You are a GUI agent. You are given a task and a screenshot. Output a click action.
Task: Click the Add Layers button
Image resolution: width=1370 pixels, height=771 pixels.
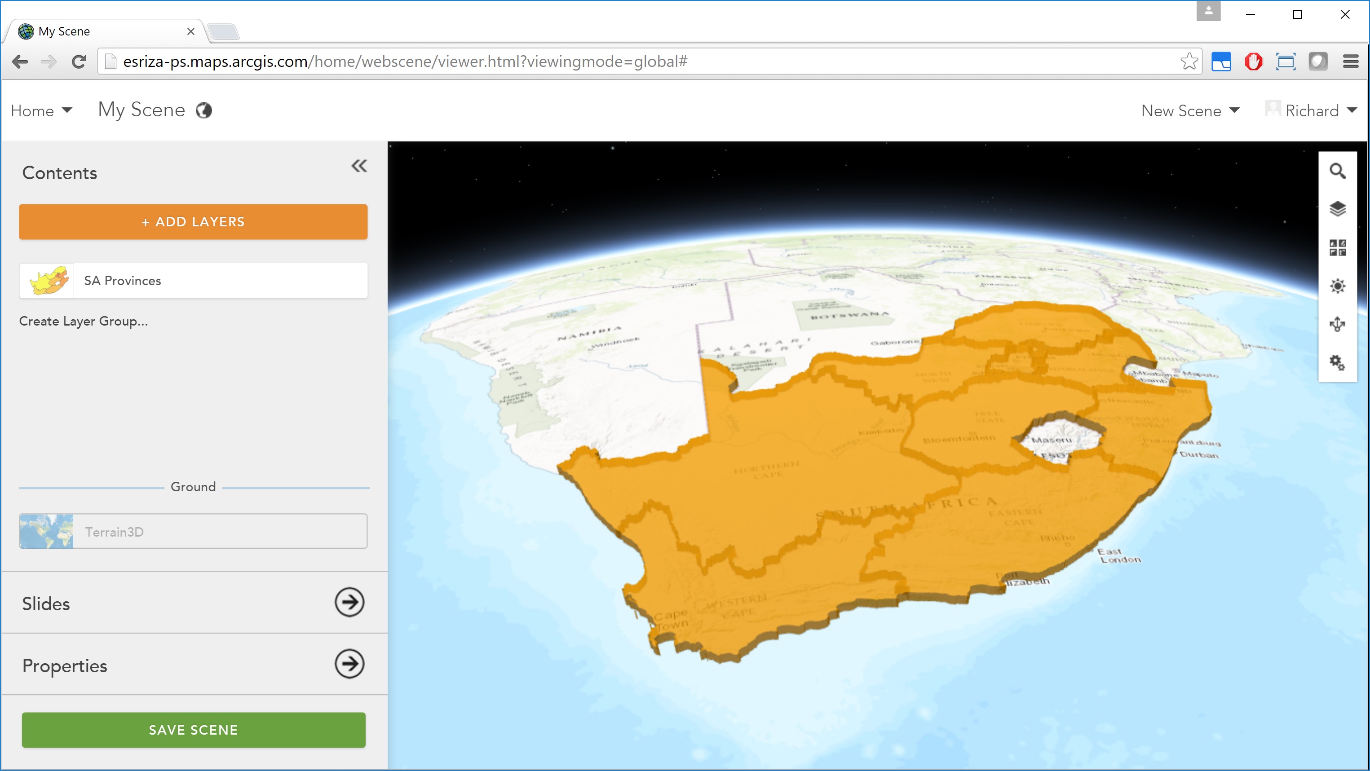tap(193, 222)
